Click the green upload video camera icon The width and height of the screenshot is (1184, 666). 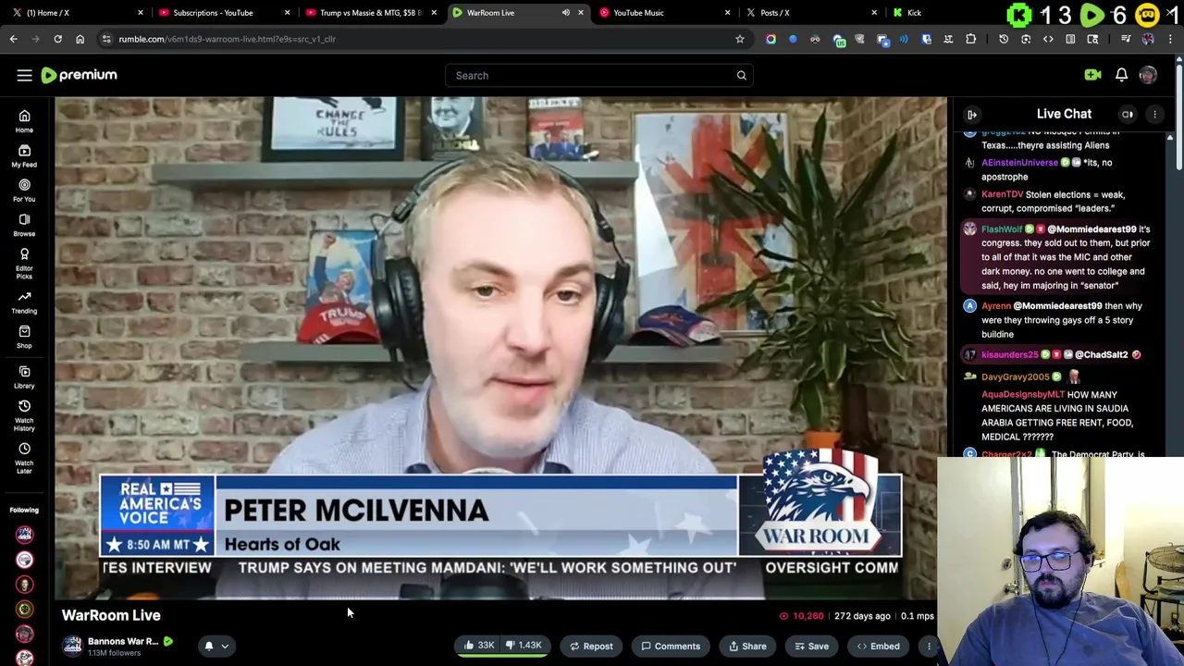[1092, 75]
